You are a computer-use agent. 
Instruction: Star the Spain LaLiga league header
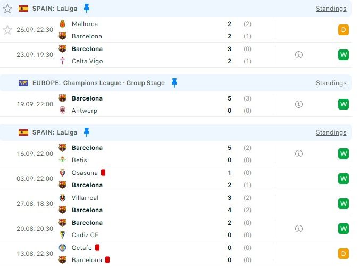(7, 9)
